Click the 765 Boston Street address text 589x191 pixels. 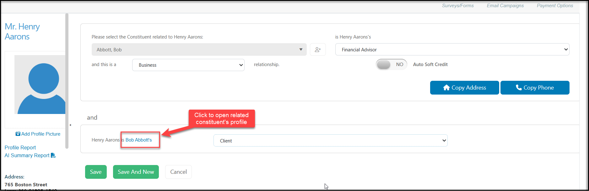pyautogui.click(x=26, y=185)
